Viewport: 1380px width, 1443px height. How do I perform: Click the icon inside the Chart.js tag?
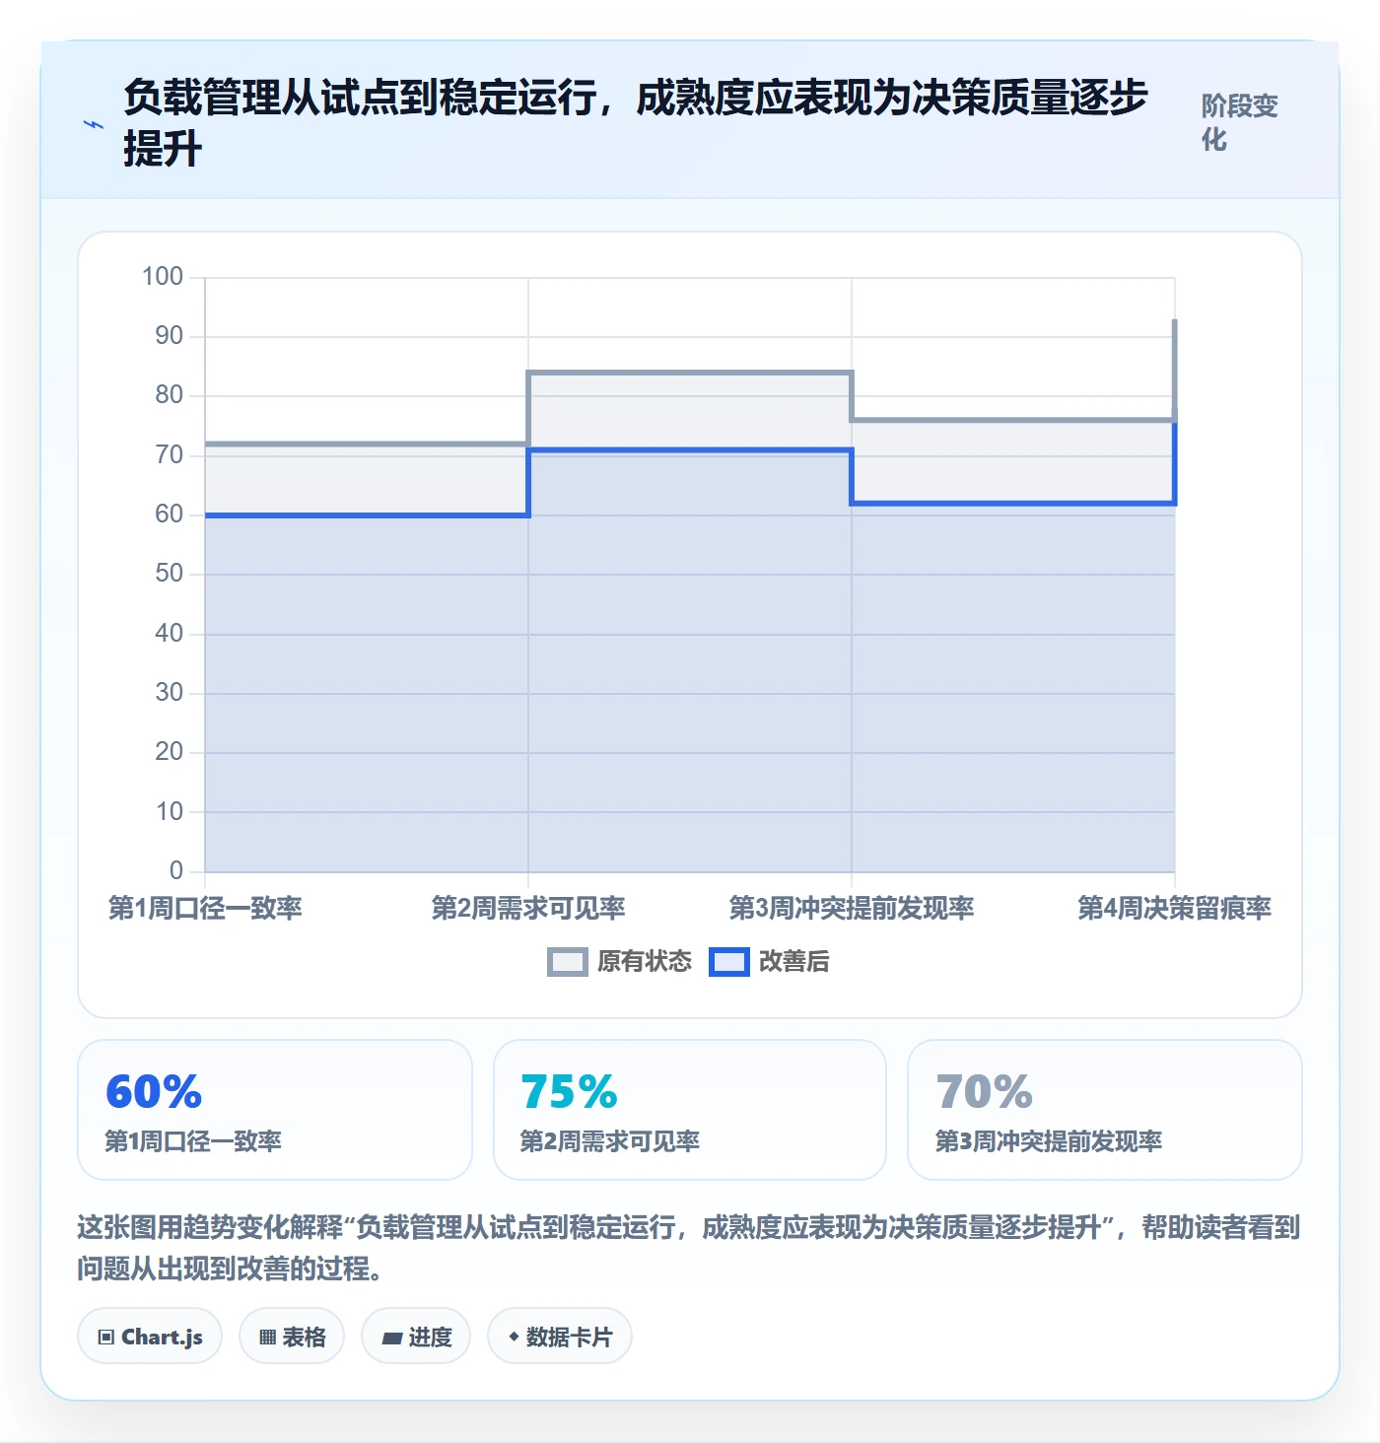pyautogui.click(x=106, y=1338)
